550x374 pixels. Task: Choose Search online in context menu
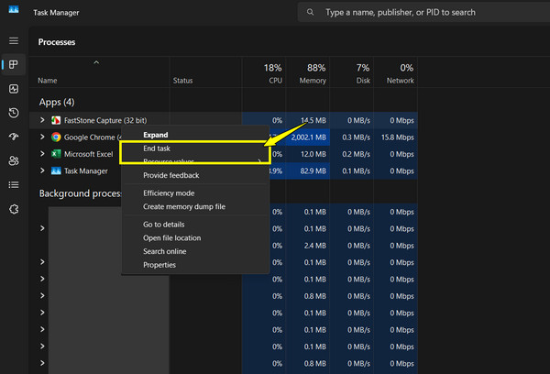pyautogui.click(x=164, y=251)
